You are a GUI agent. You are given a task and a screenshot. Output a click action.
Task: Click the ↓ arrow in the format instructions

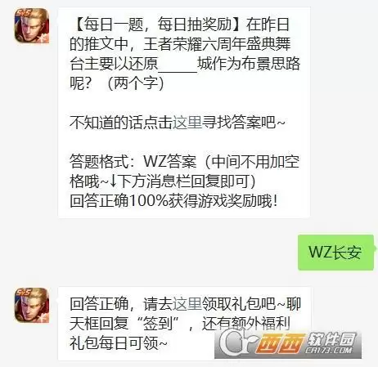tap(114, 181)
